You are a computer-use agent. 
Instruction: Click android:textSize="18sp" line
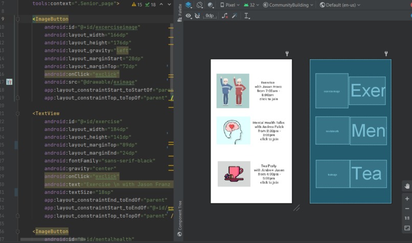click(79, 192)
